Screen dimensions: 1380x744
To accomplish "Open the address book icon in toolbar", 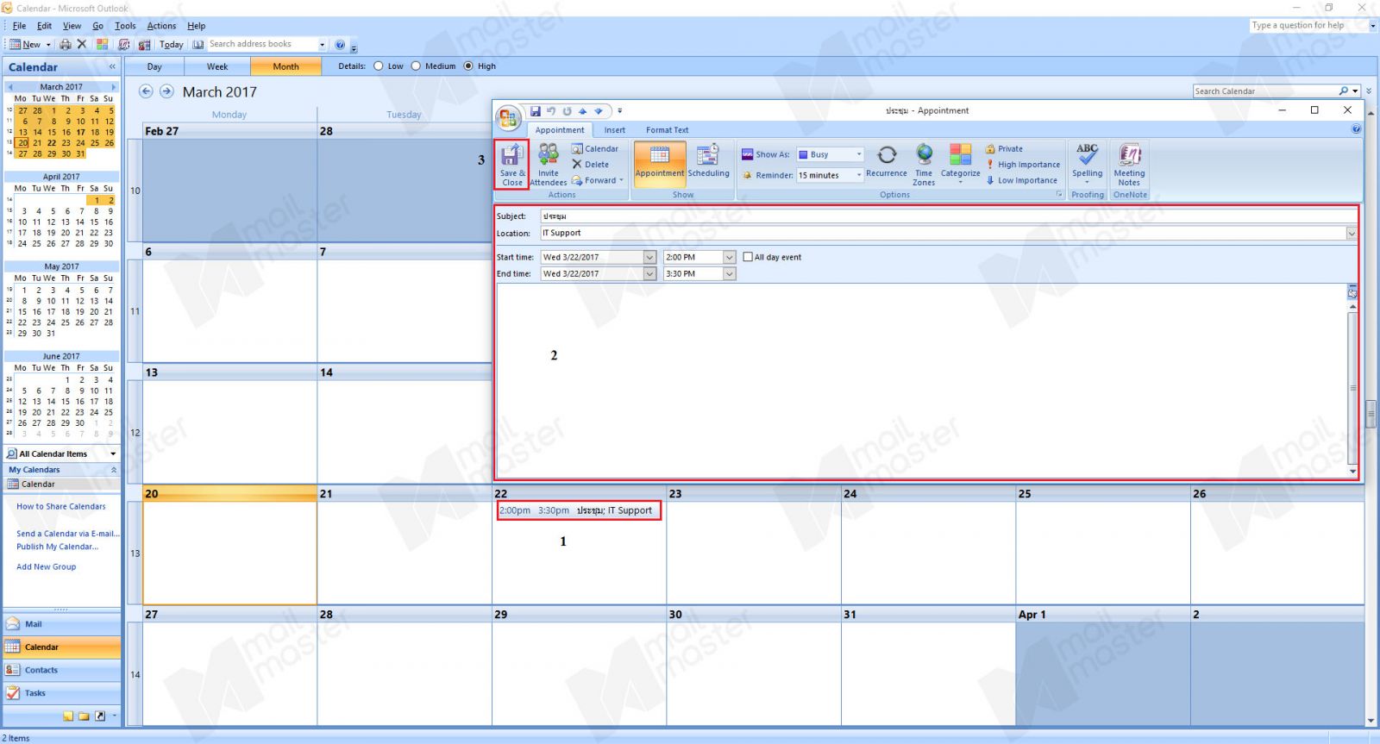I will pyautogui.click(x=198, y=44).
